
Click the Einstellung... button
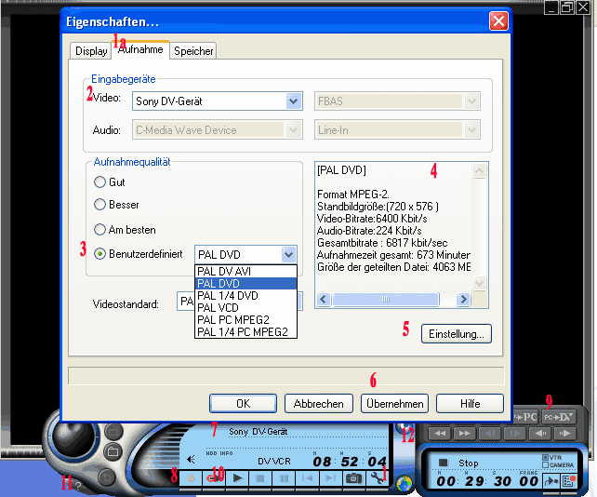click(456, 334)
